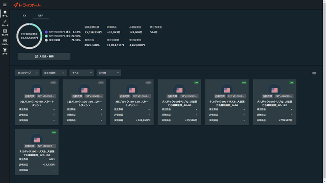Toggle OFF switch on 3rd block 40-80 card
The image size is (326, 183).
(x=53, y=82)
